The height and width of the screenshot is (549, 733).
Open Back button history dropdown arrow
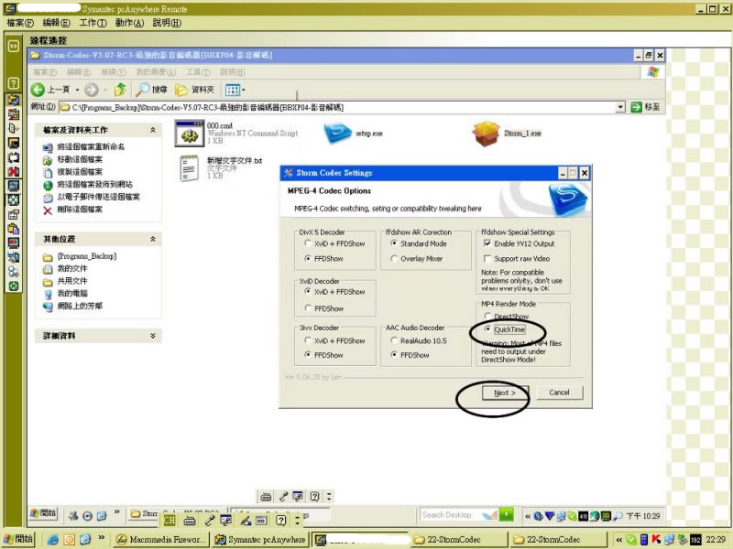click(77, 90)
